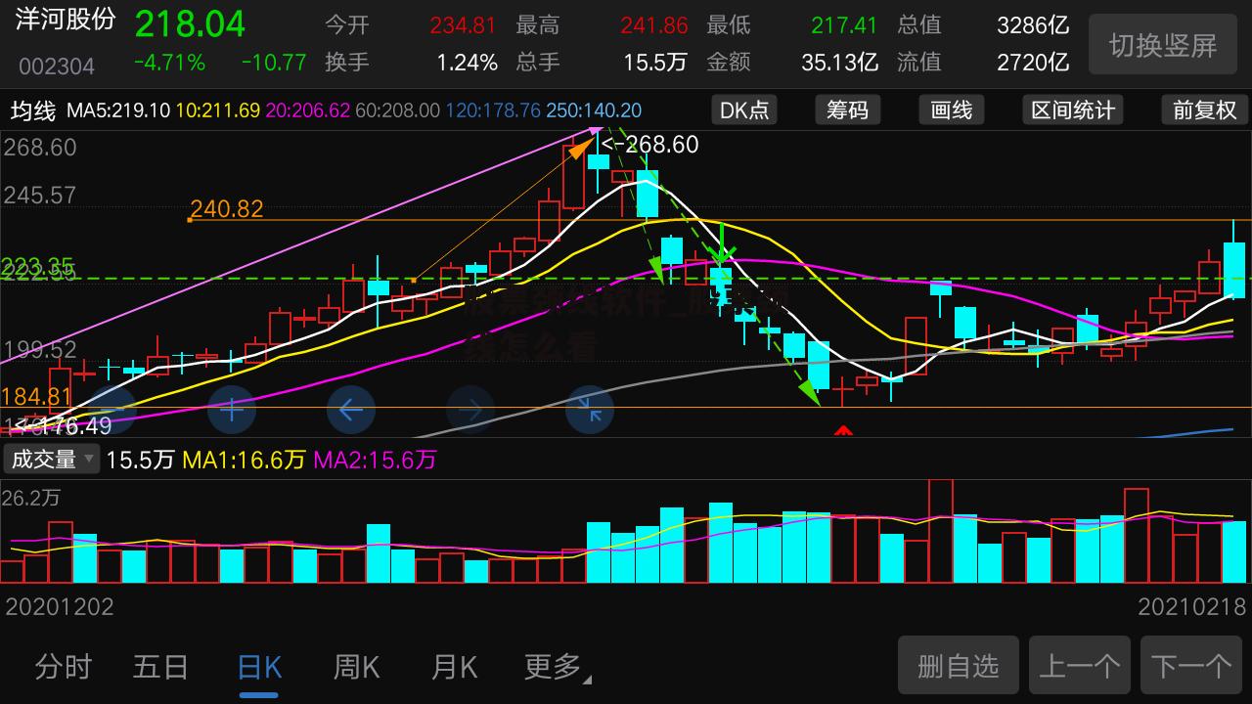Tap the MA1:16.6万 volume label
1252x704 pixels.
(x=244, y=460)
